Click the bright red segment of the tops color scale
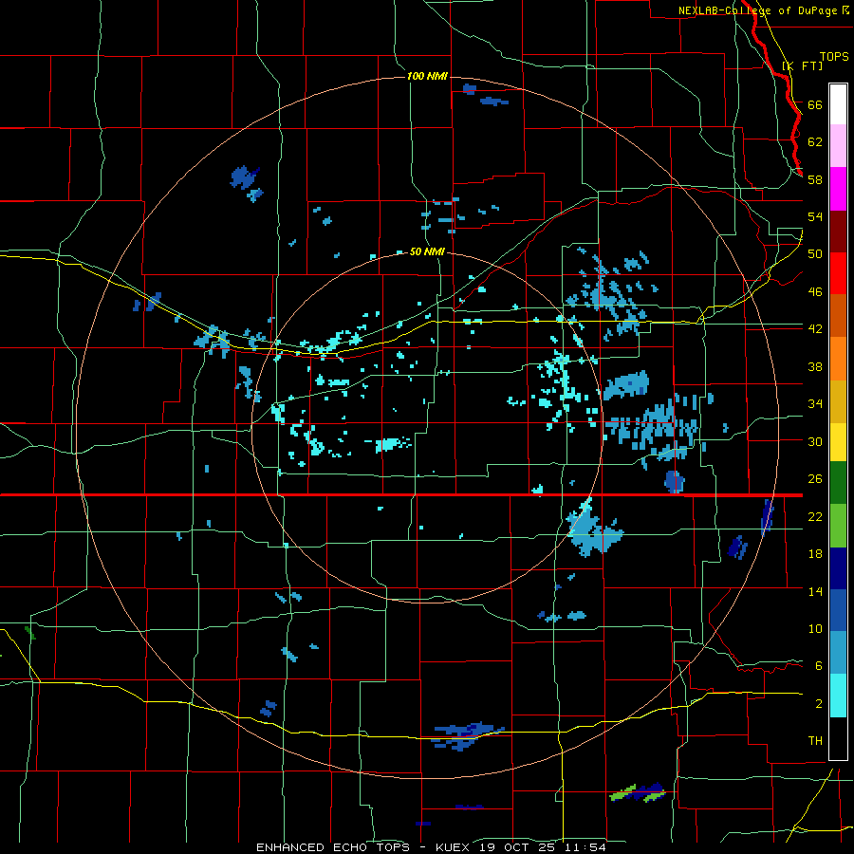The width and height of the screenshot is (854, 854). [838, 273]
